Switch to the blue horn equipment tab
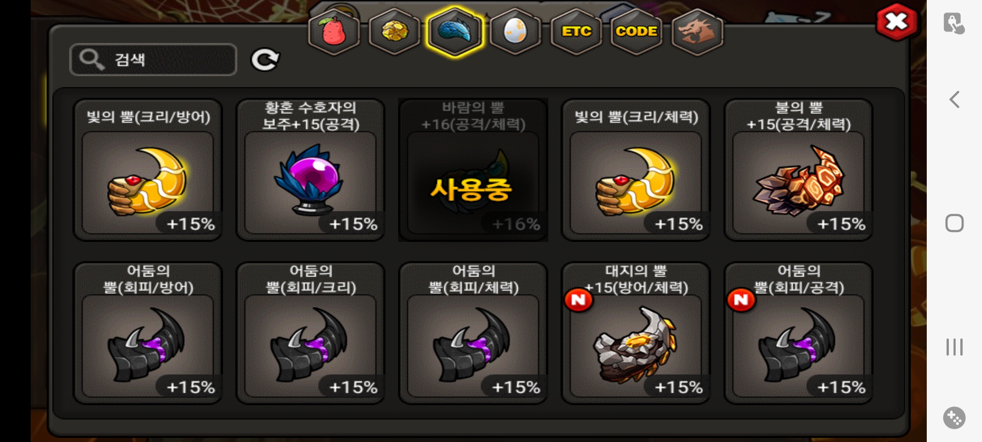 click(x=455, y=32)
